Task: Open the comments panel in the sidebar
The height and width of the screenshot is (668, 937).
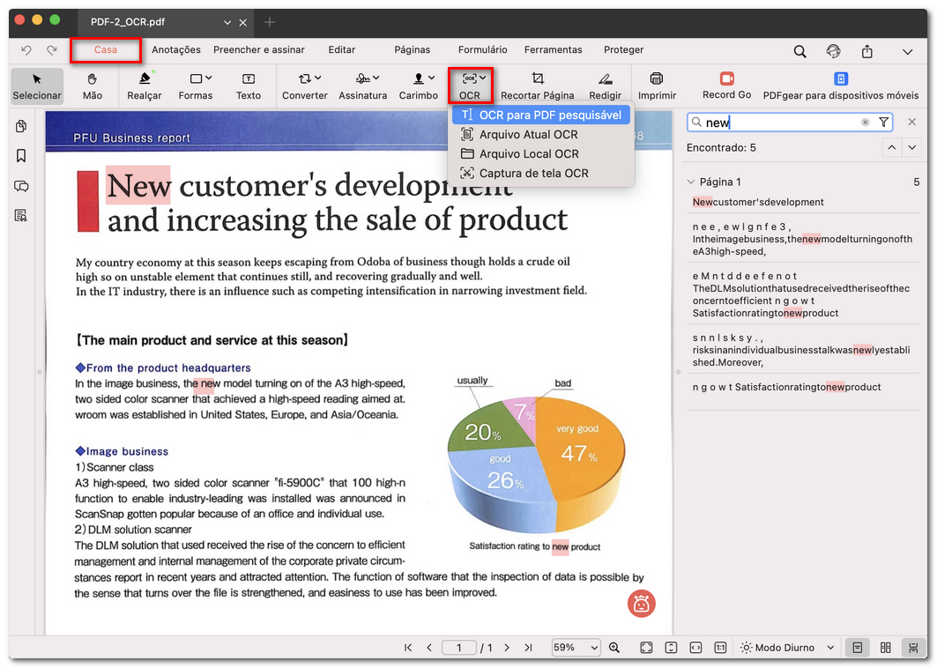Action: [x=21, y=185]
